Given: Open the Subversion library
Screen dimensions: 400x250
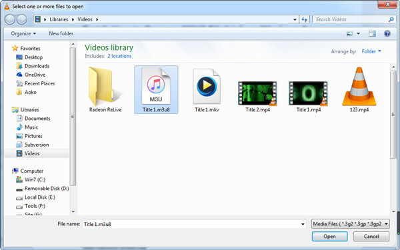Looking at the screenshot, I should (37, 145).
